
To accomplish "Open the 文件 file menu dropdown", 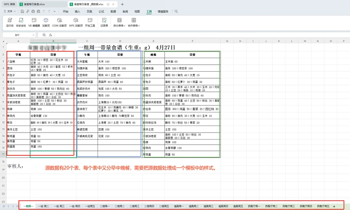I will pos(10,11).
